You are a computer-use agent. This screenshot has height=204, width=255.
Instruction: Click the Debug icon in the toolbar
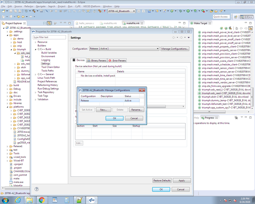coord(180,11)
